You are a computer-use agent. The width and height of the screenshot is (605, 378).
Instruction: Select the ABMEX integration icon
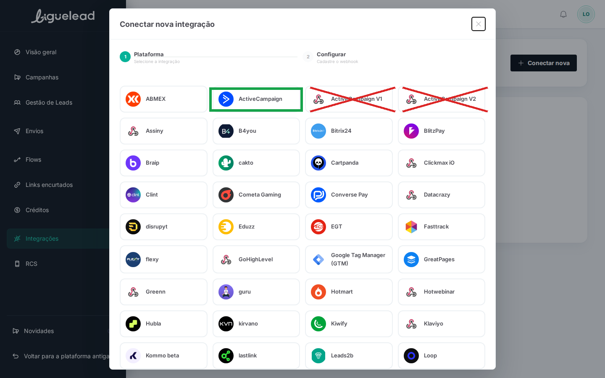(133, 99)
